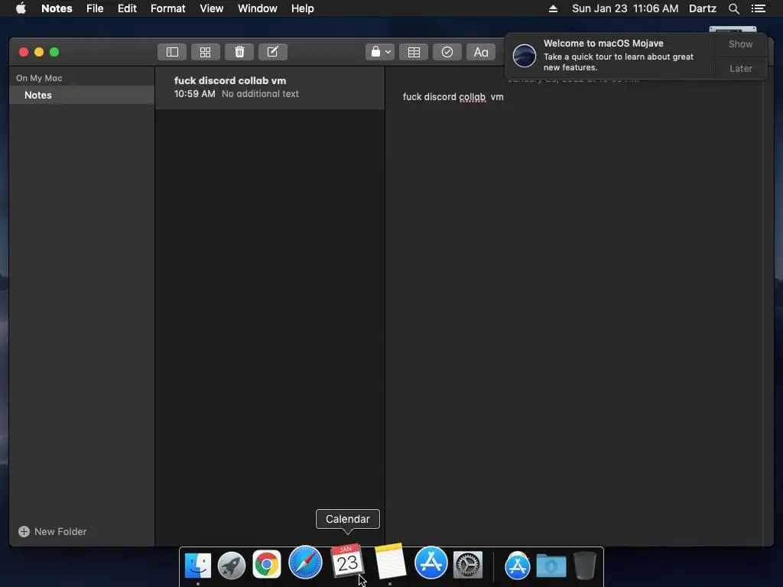Viewport: 783px width, 587px height.
Task: Open the Format menu
Action: click(x=167, y=8)
